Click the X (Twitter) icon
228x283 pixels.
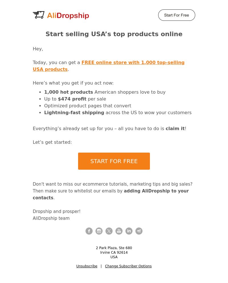(109, 231)
